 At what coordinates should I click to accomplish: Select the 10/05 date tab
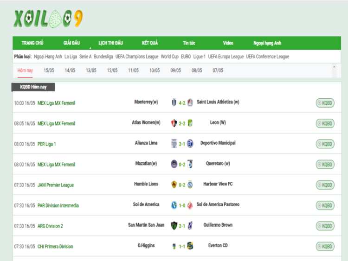tap(155, 70)
